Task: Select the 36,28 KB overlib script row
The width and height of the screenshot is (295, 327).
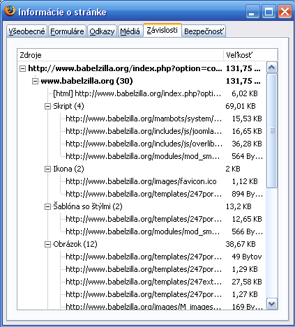Action: [x=142, y=144]
